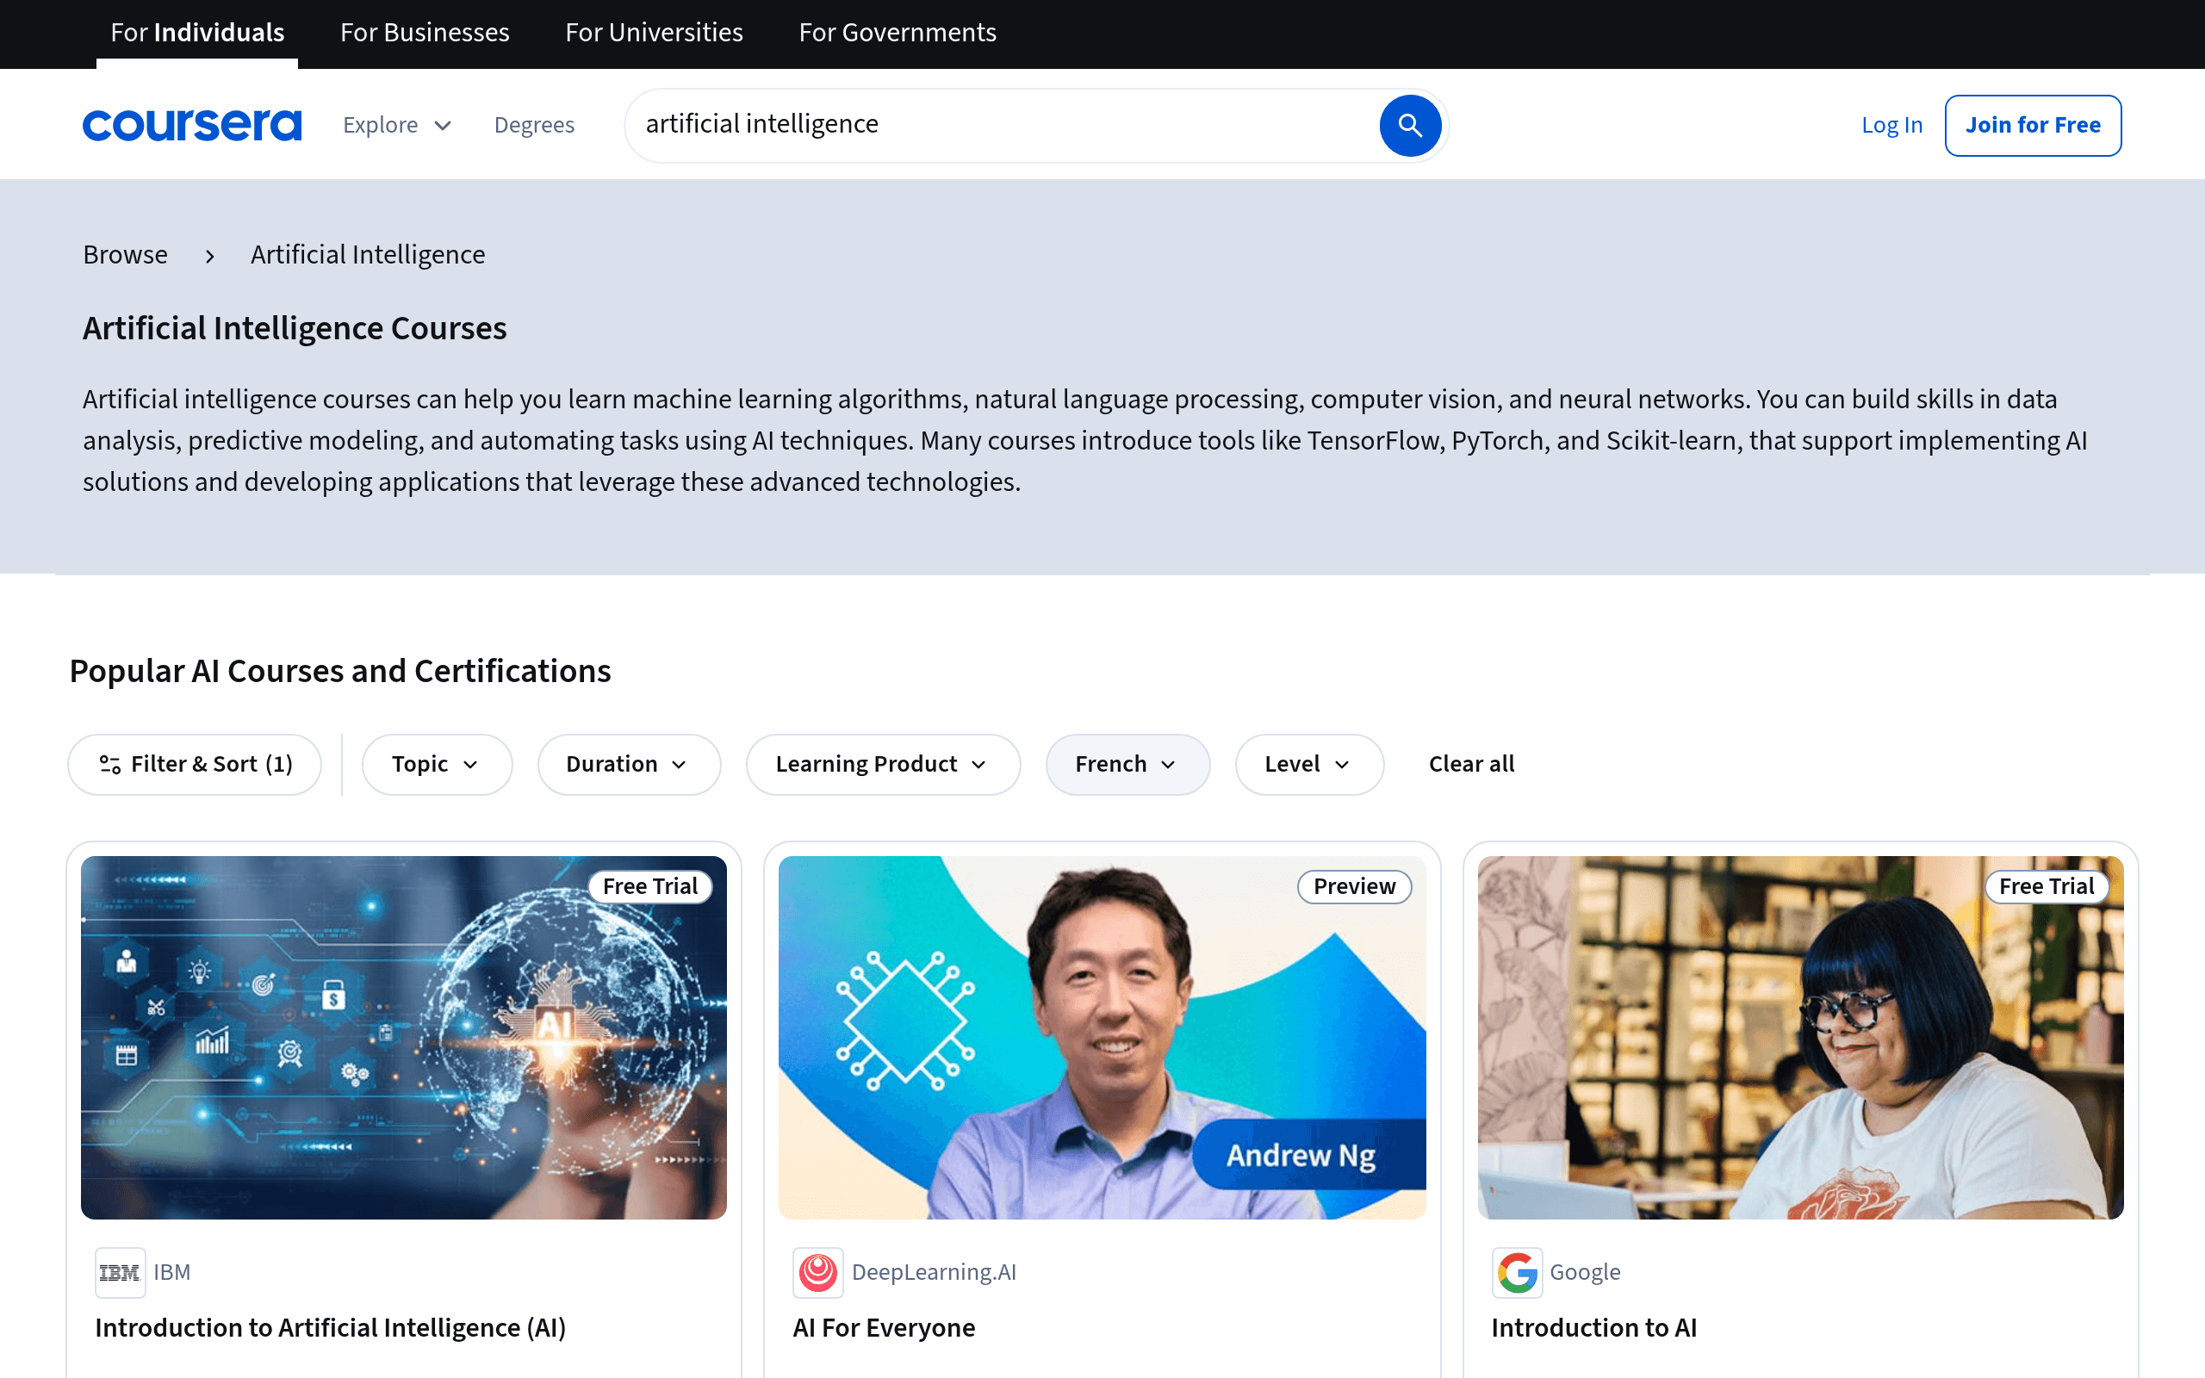Click the Preview badge on AI For Everyone
Screen dimensions: 2205x1378
point(1354,887)
